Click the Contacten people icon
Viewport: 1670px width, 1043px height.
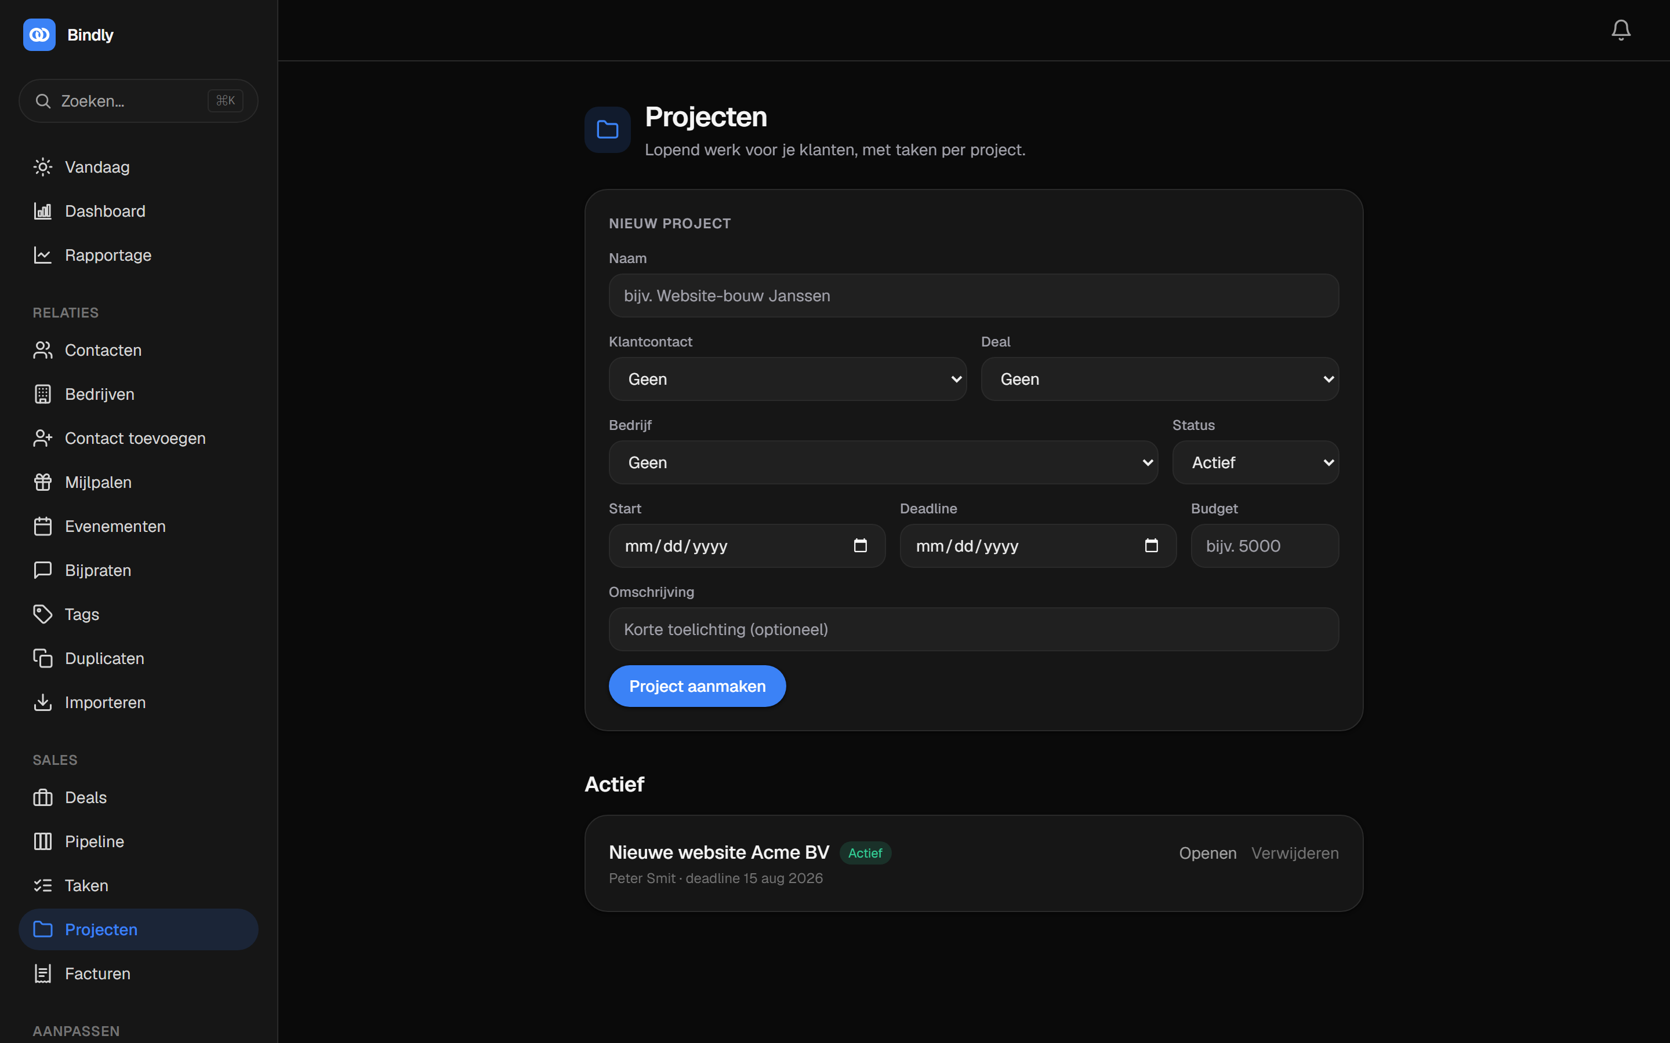click(x=43, y=351)
